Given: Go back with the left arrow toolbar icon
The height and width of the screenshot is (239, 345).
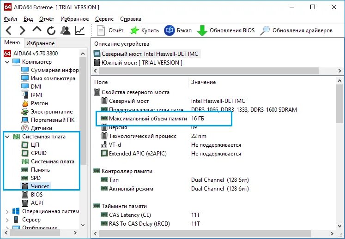Looking at the screenshot, I should coord(9,30).
